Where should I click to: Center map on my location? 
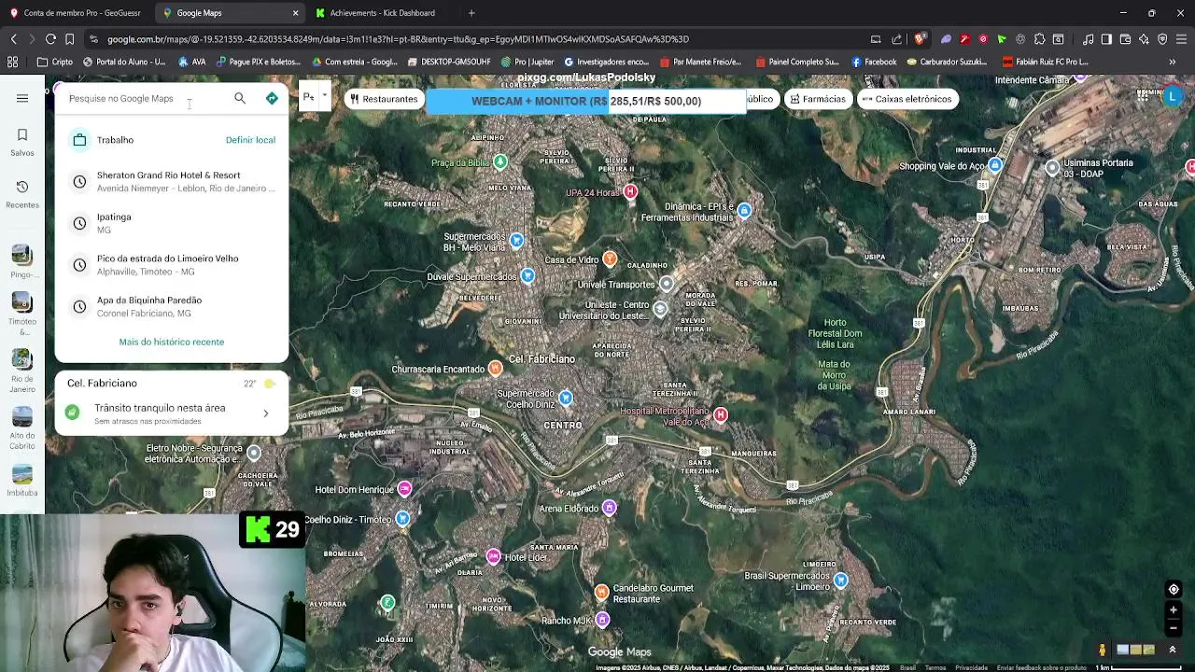(1174, 589)
